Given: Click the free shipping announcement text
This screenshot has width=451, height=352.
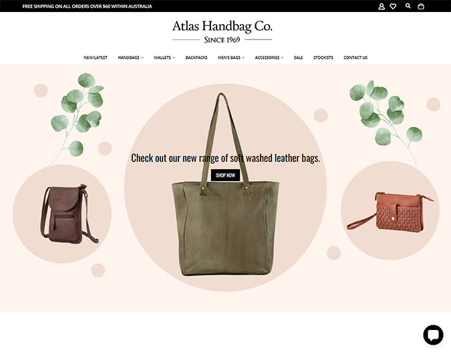Looking at the screenshot, I should (87, 6).
